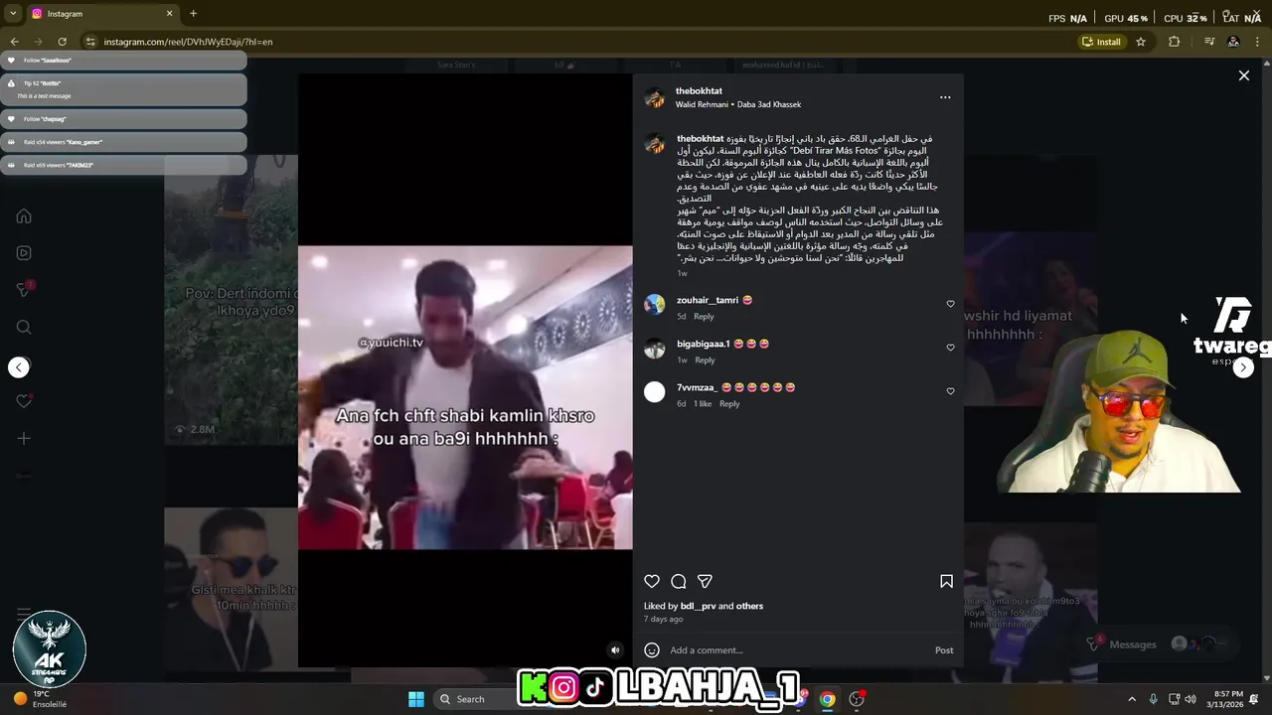
Task: Open zouhair__tamri's profile
Action: click(708, 300)
